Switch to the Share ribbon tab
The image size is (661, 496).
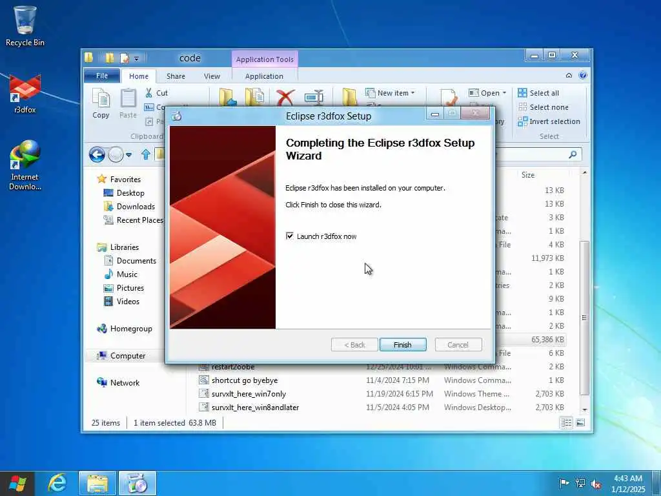(x=176, y=76)
